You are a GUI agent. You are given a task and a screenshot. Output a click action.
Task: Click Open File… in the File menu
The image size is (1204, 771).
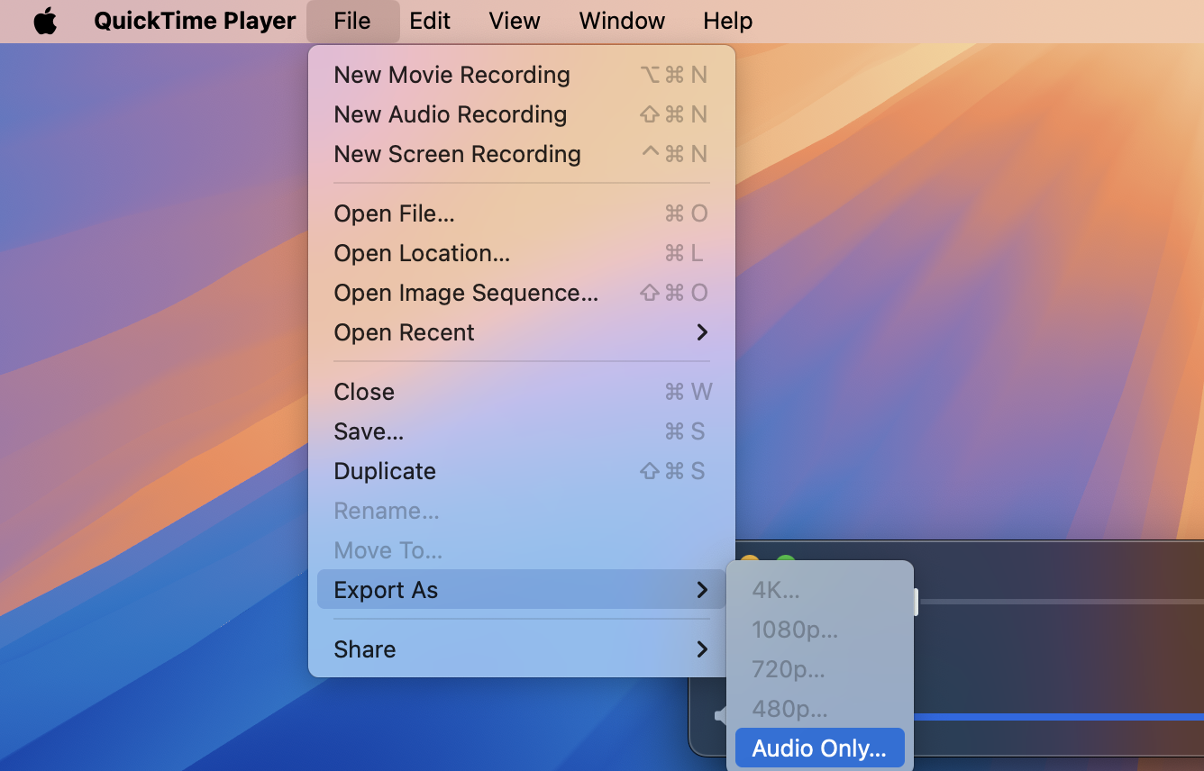click(x=394, y=213)
